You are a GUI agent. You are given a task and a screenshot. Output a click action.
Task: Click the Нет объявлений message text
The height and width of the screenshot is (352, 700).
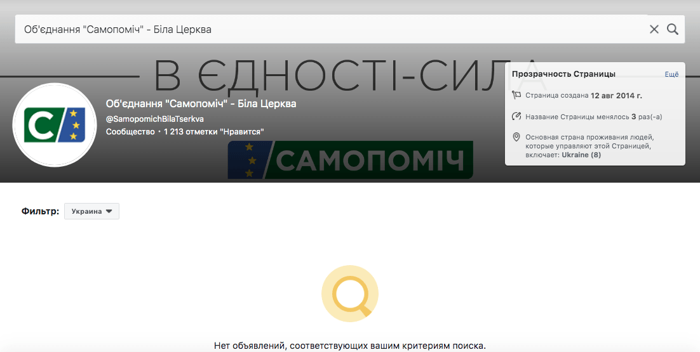pos(350,346)
